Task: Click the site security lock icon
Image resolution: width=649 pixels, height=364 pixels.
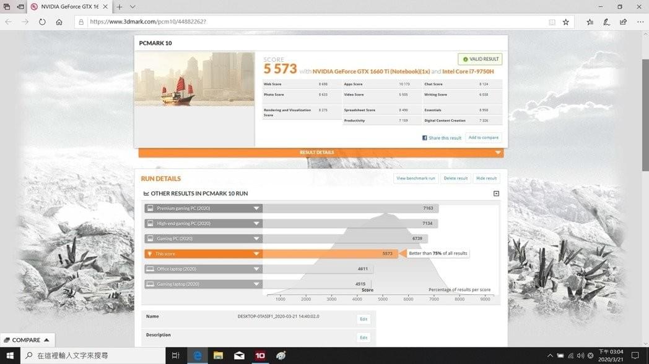Action: point(81,22)
